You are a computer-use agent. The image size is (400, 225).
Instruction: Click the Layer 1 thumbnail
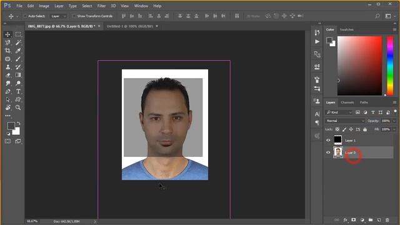[337, 140]
